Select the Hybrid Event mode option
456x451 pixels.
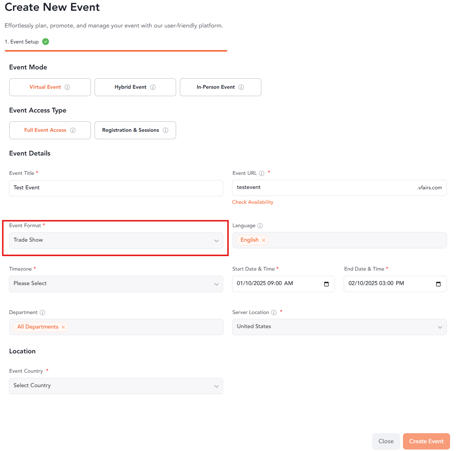click(x=135, y=87)
